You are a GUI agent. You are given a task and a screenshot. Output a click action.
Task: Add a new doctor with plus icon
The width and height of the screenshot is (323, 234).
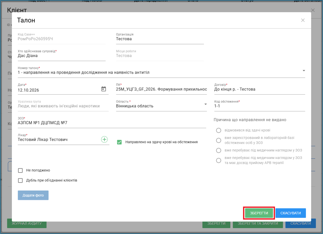104,139
